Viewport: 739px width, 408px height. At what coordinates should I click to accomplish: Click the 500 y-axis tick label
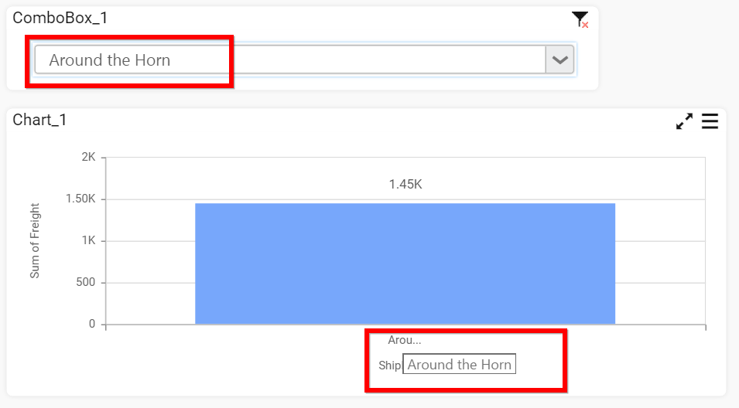[84, 283]
